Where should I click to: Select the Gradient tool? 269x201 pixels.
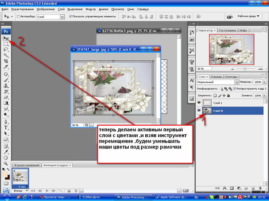click(x=6, y=103)
